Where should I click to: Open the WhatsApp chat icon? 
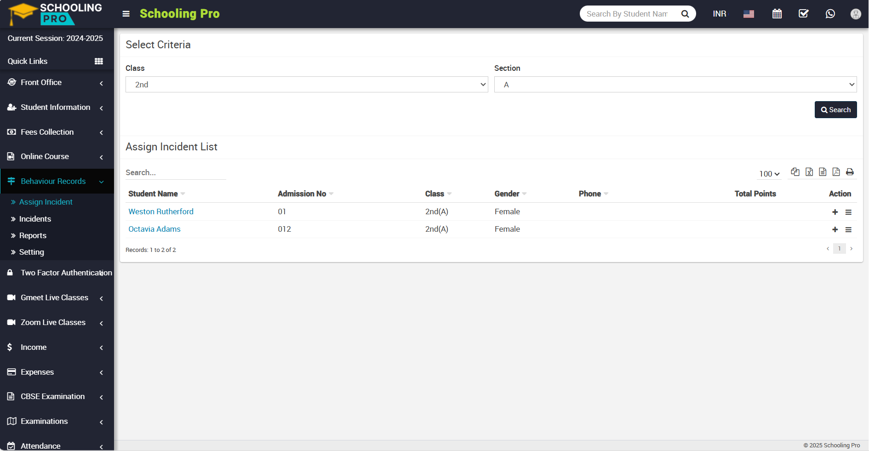tap(830, 14)
